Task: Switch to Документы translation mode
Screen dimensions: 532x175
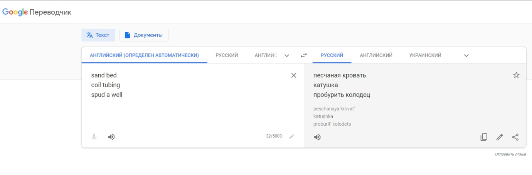Action: pyautogui.click(x=144, y=35)
